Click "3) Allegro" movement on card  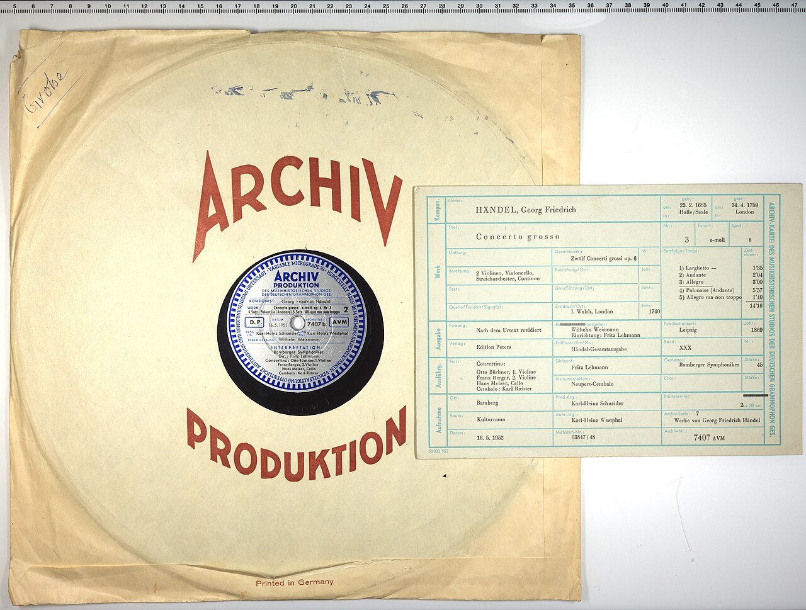(x=691, y=282)
